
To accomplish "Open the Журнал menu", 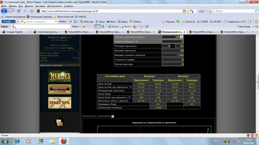I will tap(29, 6).
